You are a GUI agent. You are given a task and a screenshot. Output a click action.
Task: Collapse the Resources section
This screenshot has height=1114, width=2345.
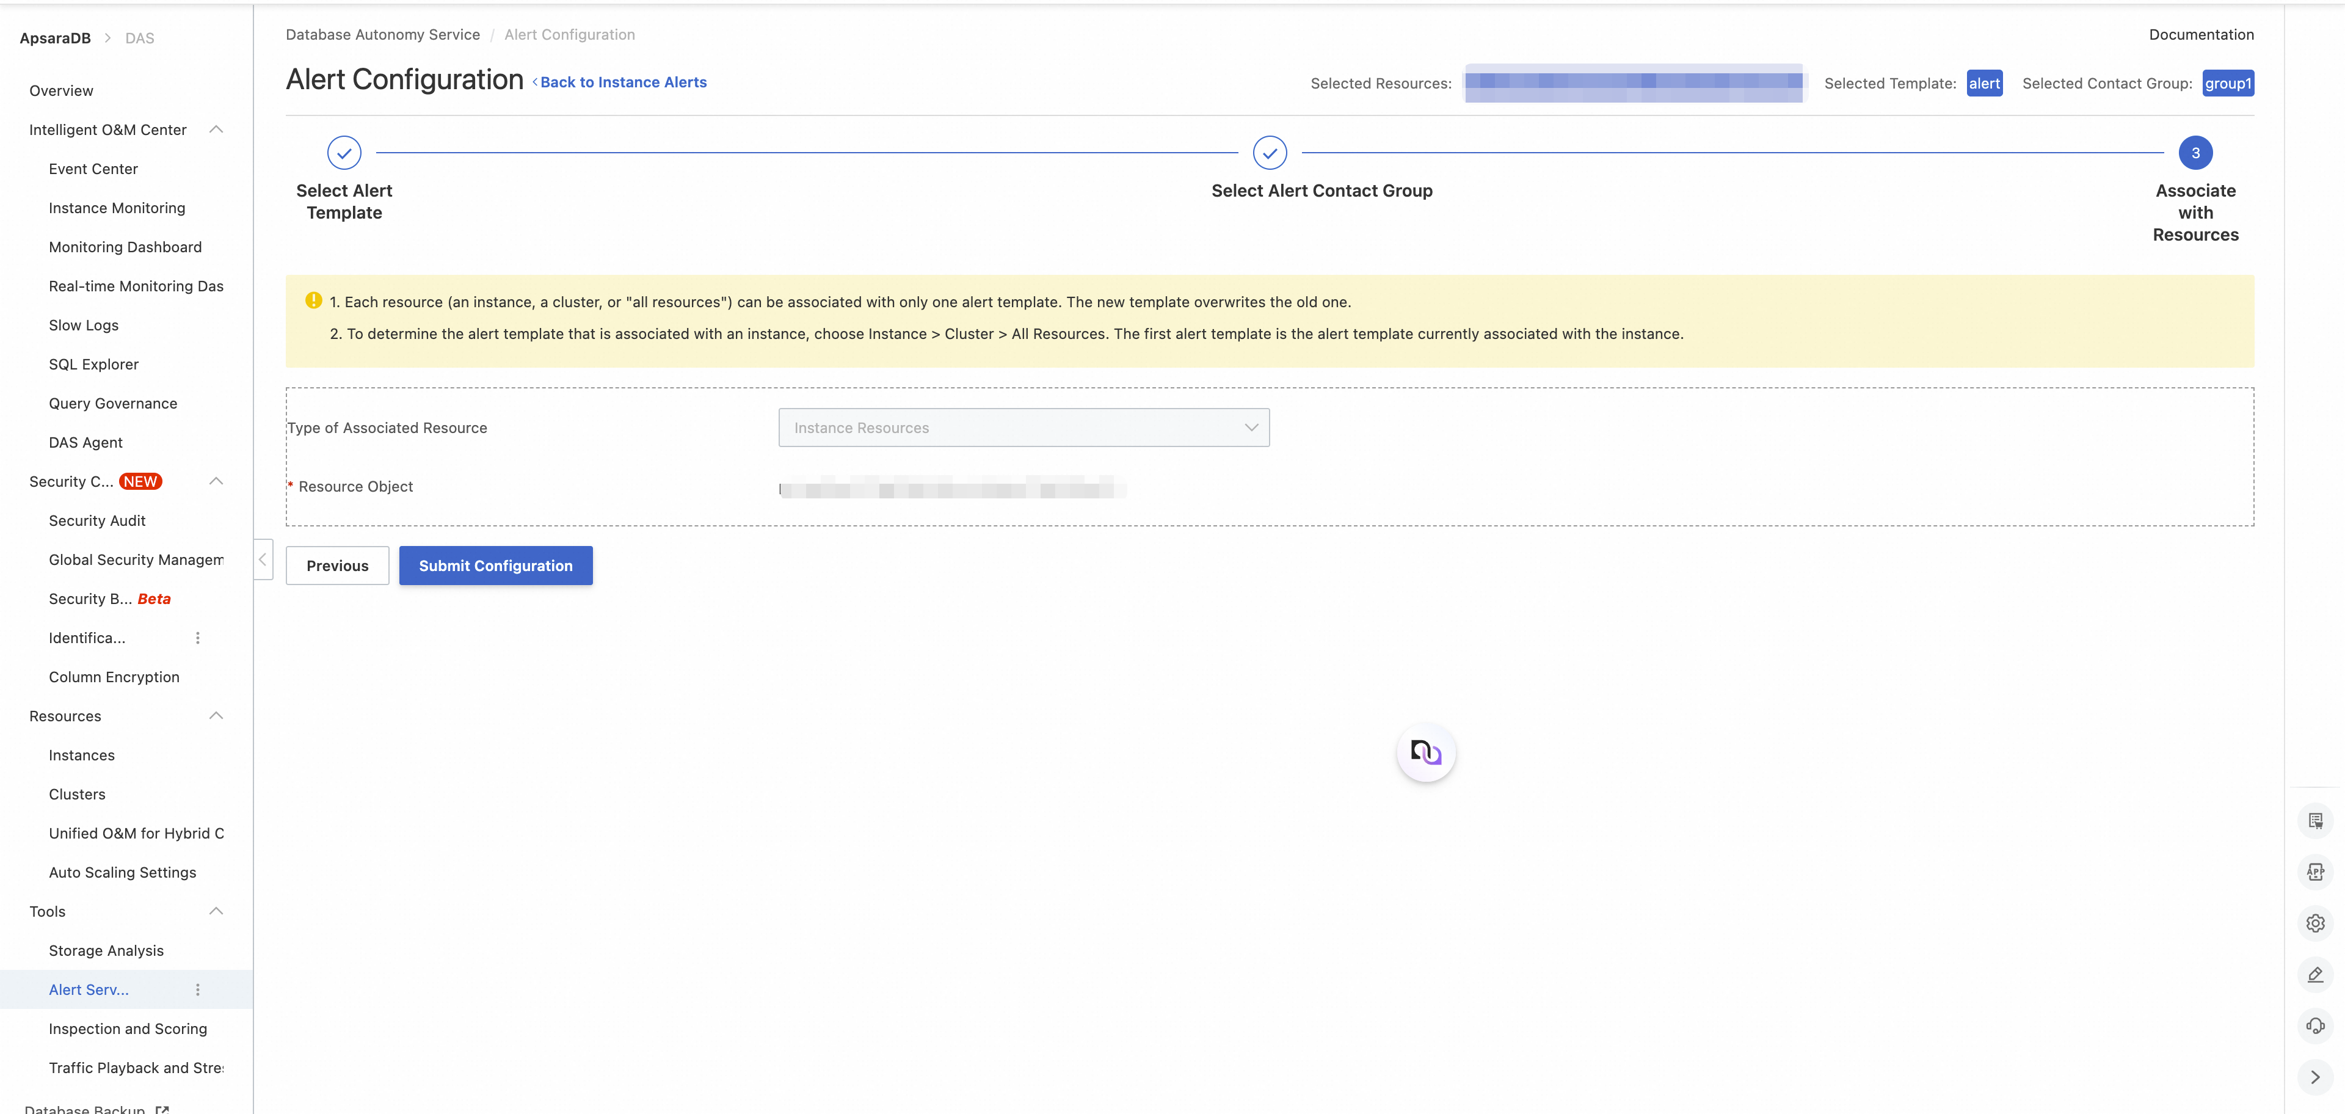click(x=216, y=715)
